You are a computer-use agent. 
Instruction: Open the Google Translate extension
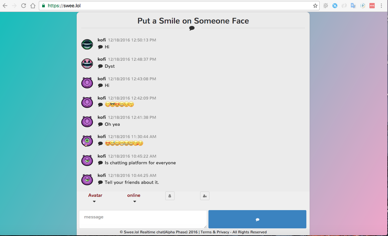tap(353, 6)
